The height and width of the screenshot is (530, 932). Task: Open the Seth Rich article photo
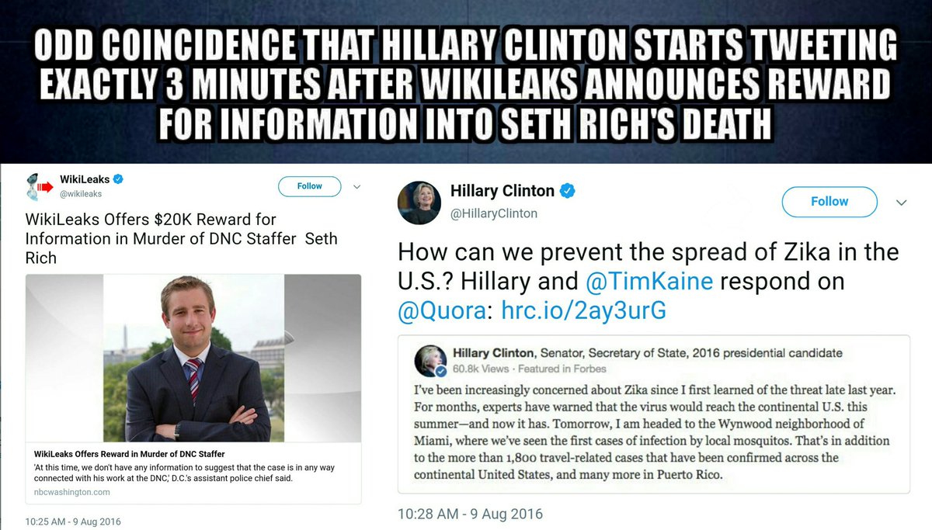193,358
